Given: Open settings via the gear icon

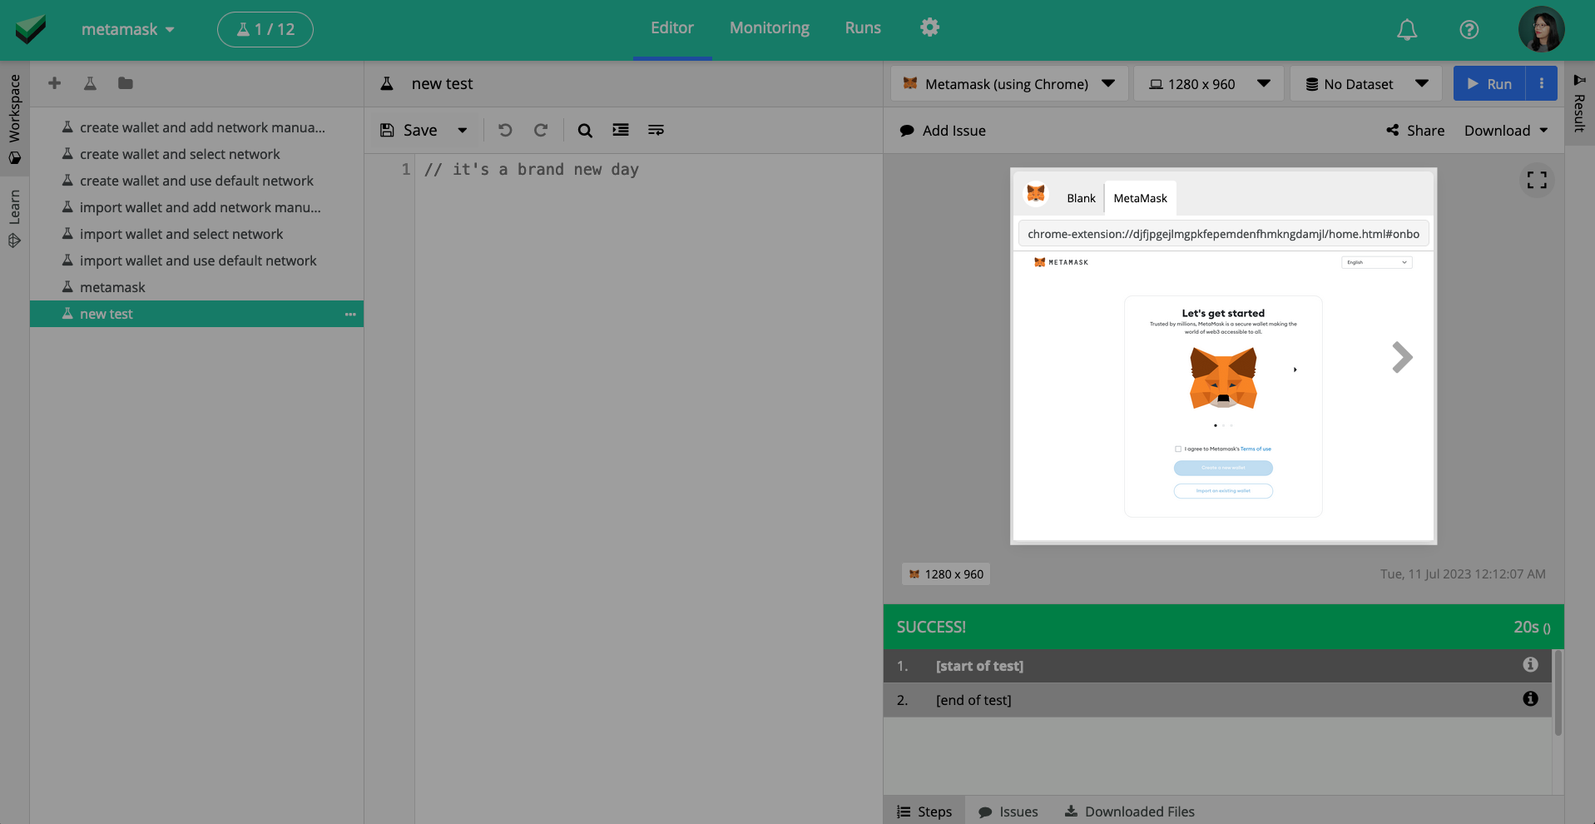Looking at the screenshot, I should coord(929,27).
